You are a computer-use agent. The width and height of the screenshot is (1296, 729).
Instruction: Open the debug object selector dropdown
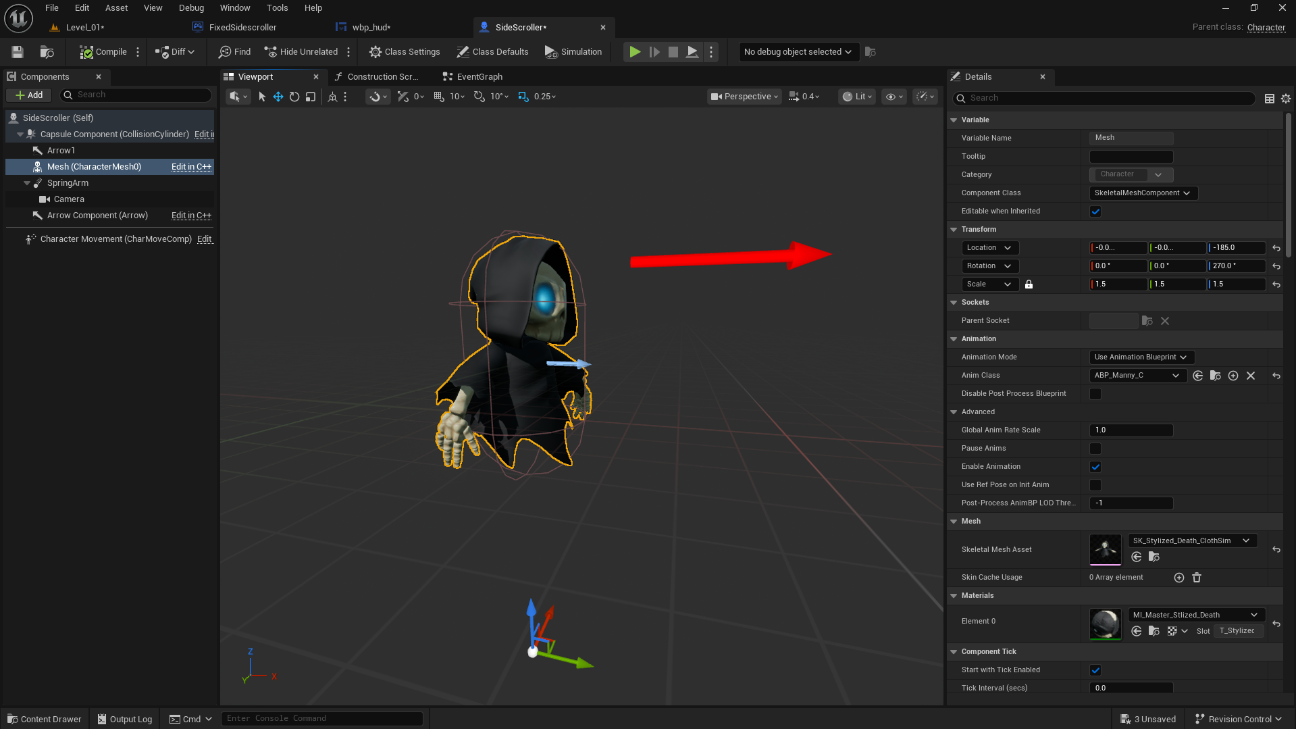[x=799, y=52]
